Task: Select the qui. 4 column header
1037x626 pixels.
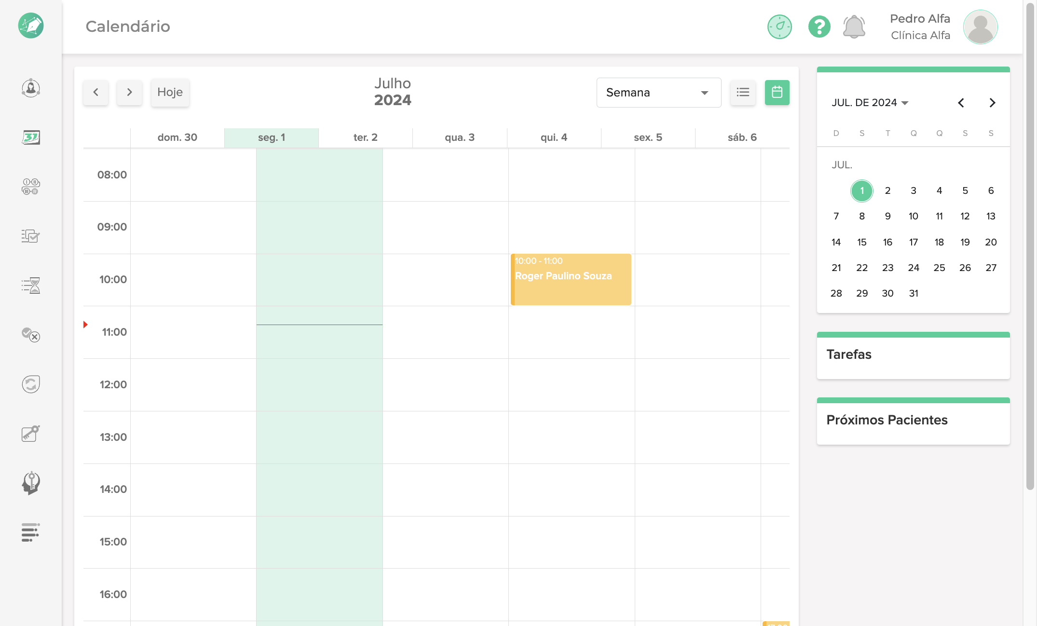Action: pyautogui.click(x=554, y=137)
